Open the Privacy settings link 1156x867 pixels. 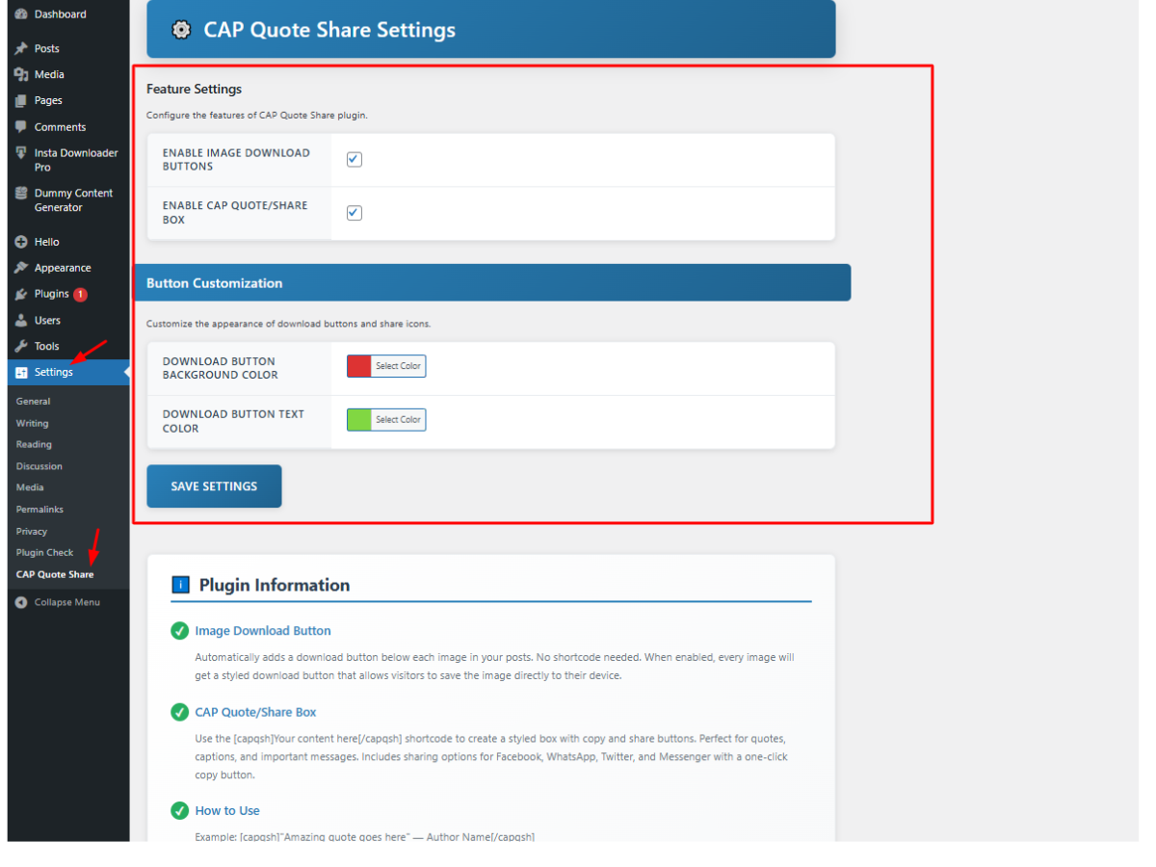32,531
